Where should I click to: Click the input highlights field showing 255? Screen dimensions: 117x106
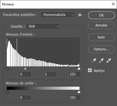pyautogui.click(x=75, y=74)
